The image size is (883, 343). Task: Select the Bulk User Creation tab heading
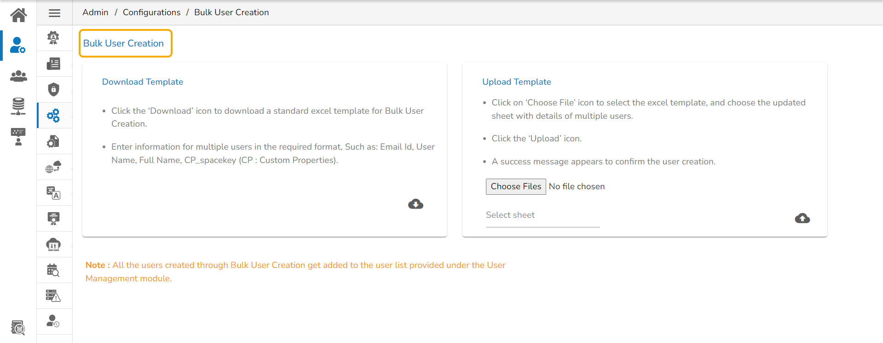[123, 43]
